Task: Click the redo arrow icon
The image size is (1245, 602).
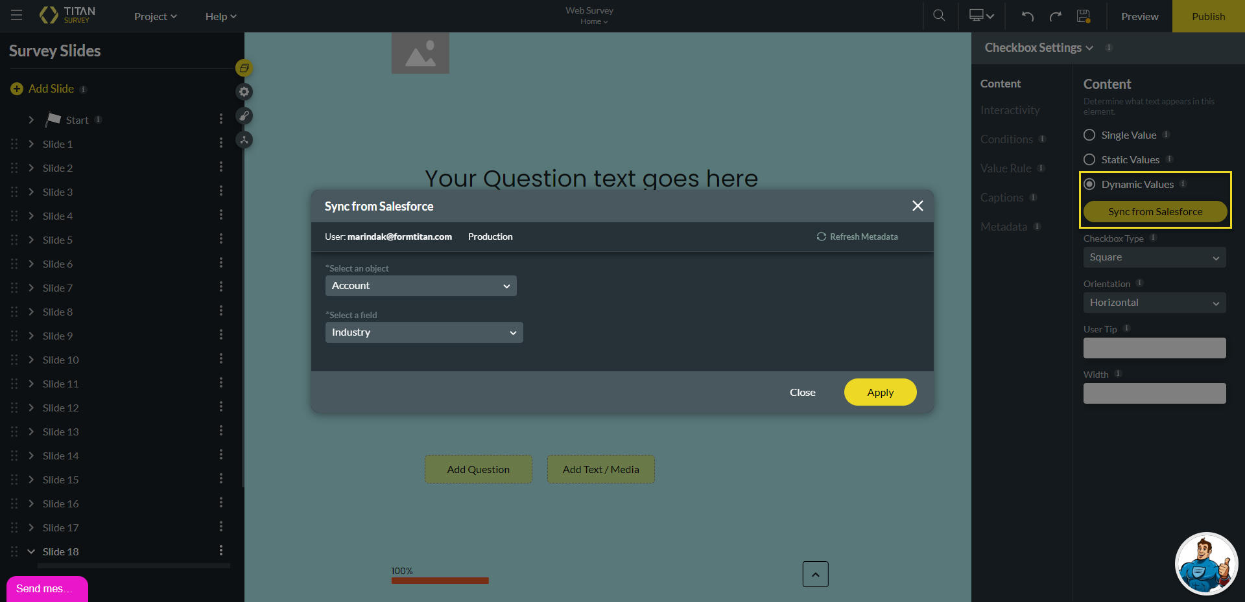Action: pyautogui.click(x=1055, y=16)
